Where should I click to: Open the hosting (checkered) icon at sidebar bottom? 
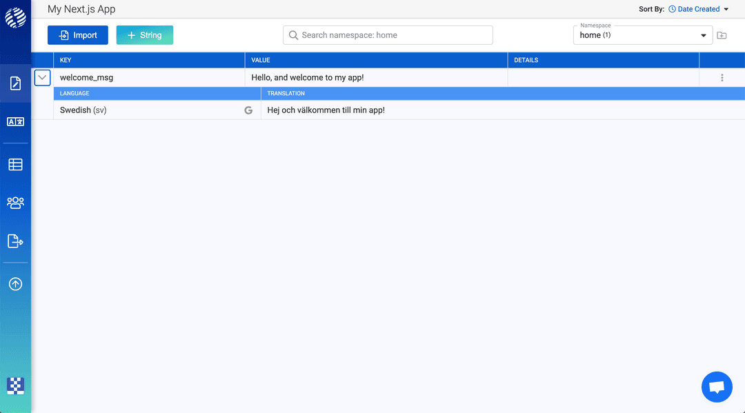pyautogui.click(x=15, y=386)
